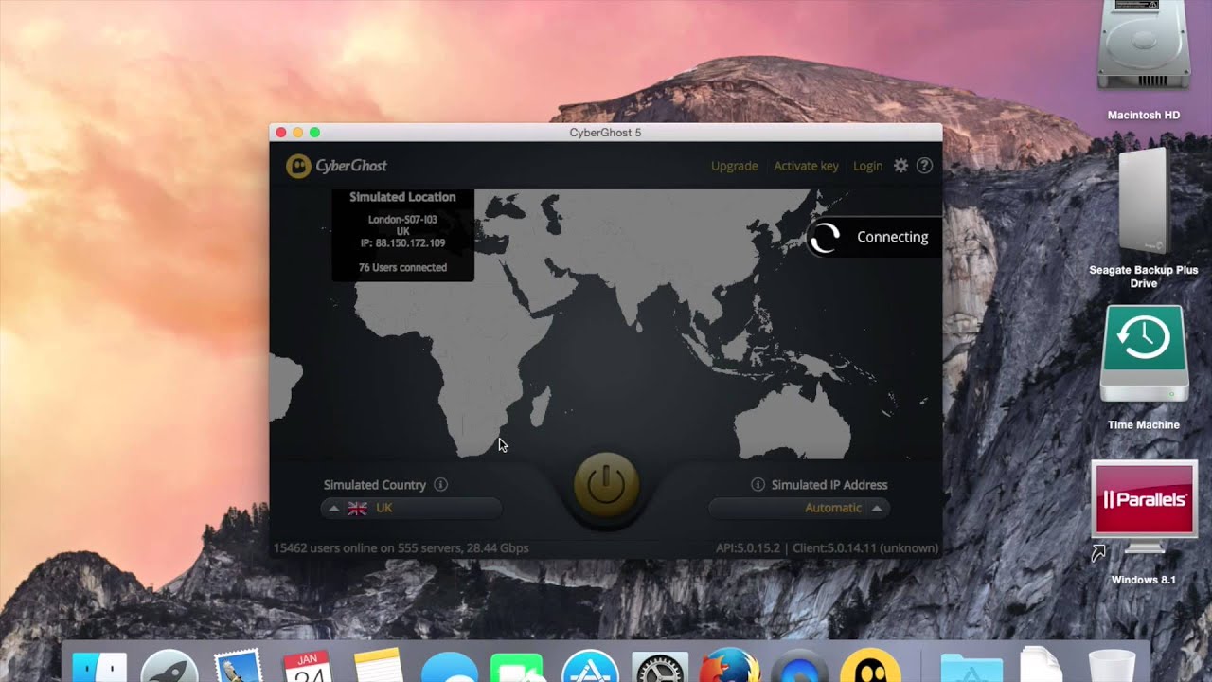This screenshot has width=1212, height=682.
Task: Click the arrow right of Automatic
Action: [x=877, y=509]
